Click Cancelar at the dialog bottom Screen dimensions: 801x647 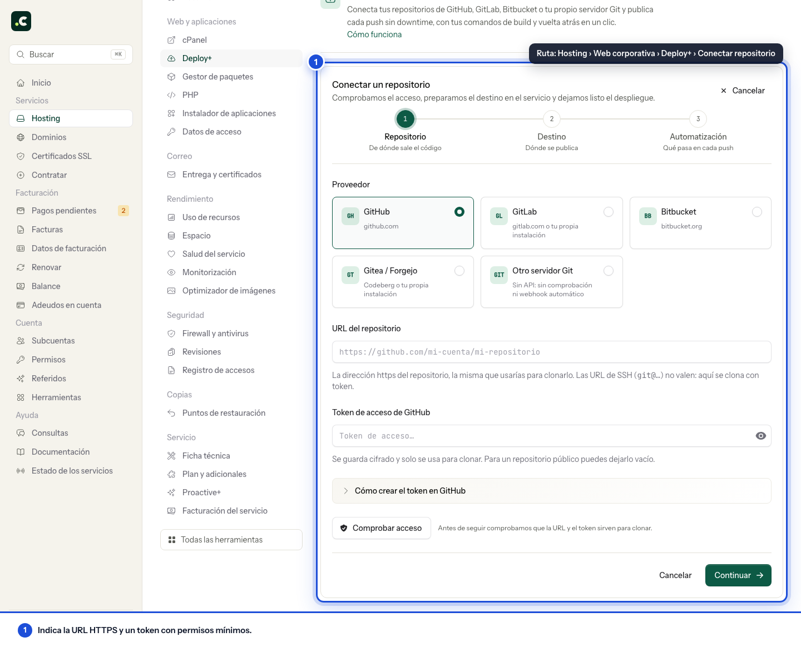(675, 575)
